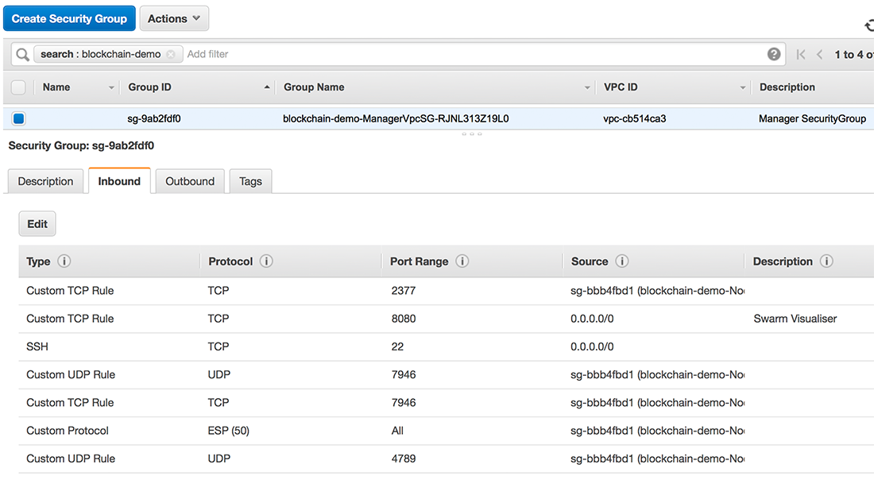Sort by Group ID ascending arrow

coord(267,87)
